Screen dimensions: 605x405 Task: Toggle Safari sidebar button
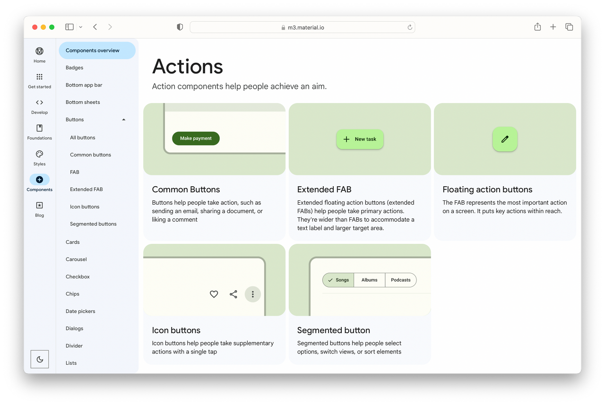(69, 27)
